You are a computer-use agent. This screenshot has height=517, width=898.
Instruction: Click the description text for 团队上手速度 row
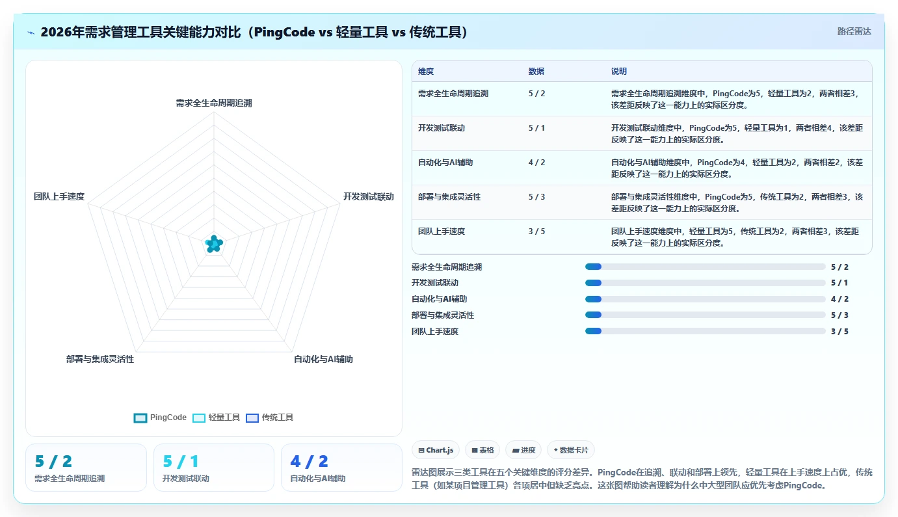735,237
